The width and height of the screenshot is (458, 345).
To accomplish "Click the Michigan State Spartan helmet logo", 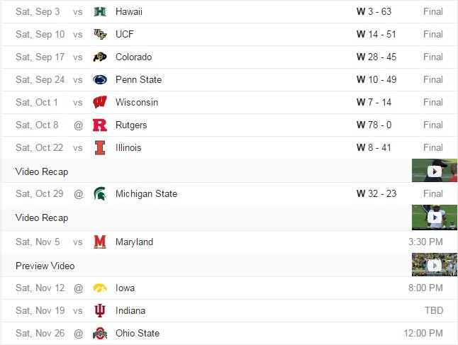I will pyautogui.click(x=100, y=193).
